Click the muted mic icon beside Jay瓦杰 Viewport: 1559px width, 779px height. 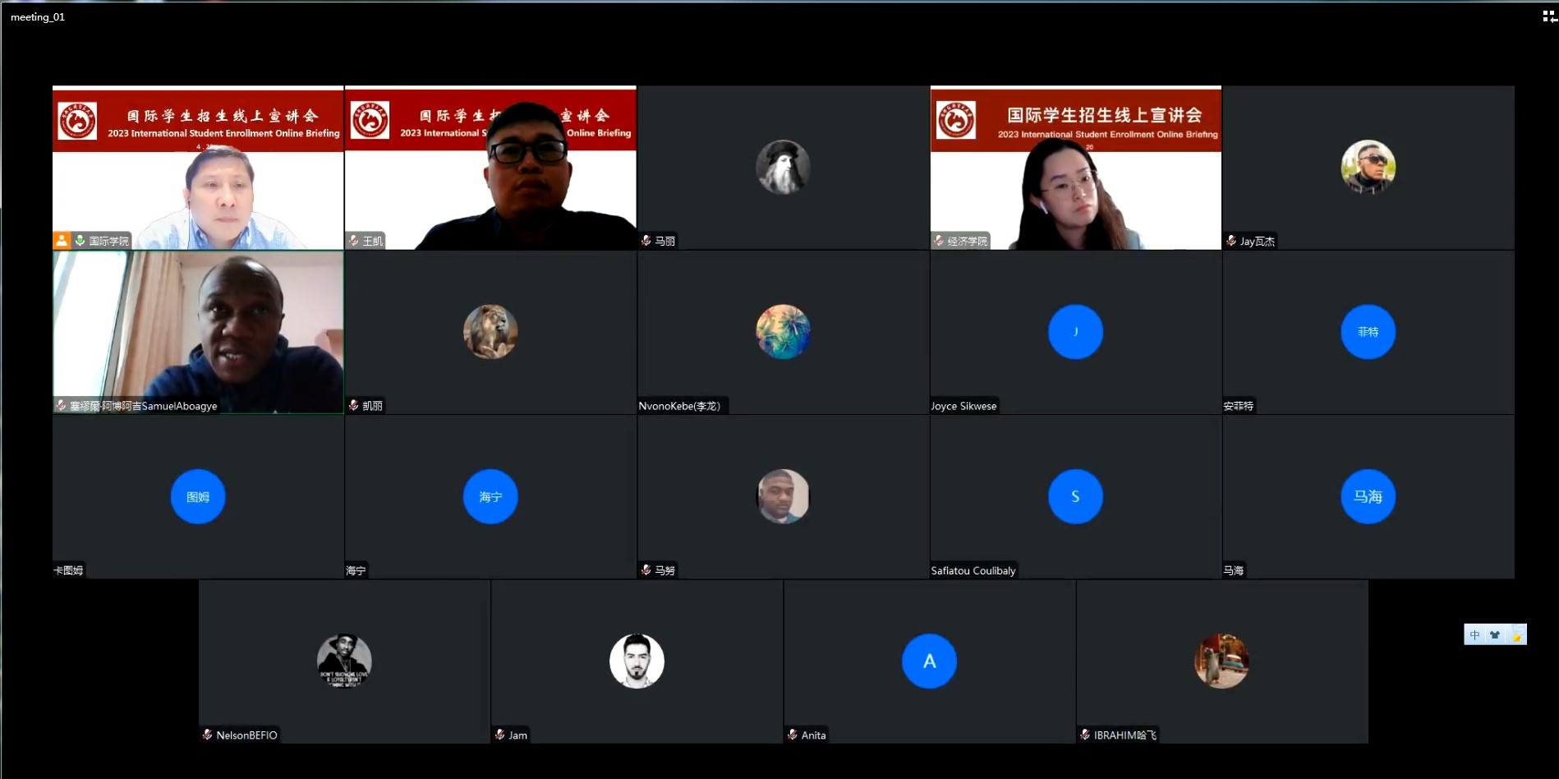[1231, 241]
